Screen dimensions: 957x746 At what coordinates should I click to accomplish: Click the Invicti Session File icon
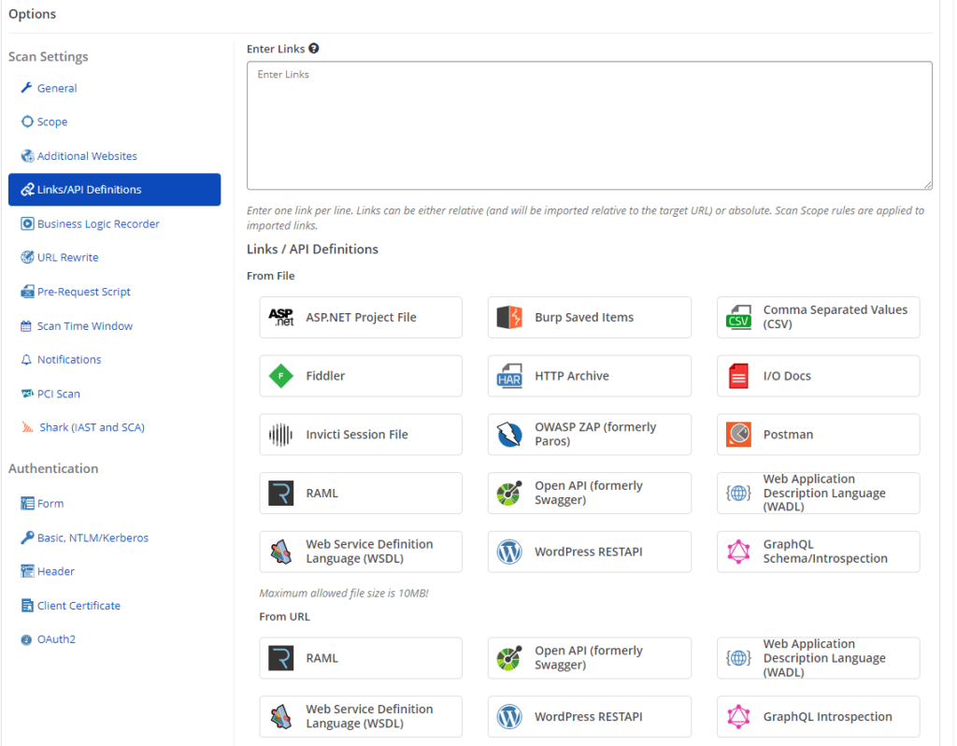click(280, 435)
